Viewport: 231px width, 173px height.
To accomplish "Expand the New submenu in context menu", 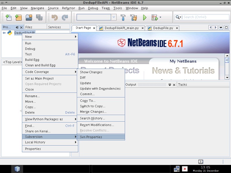I will [x=50, y=37].
